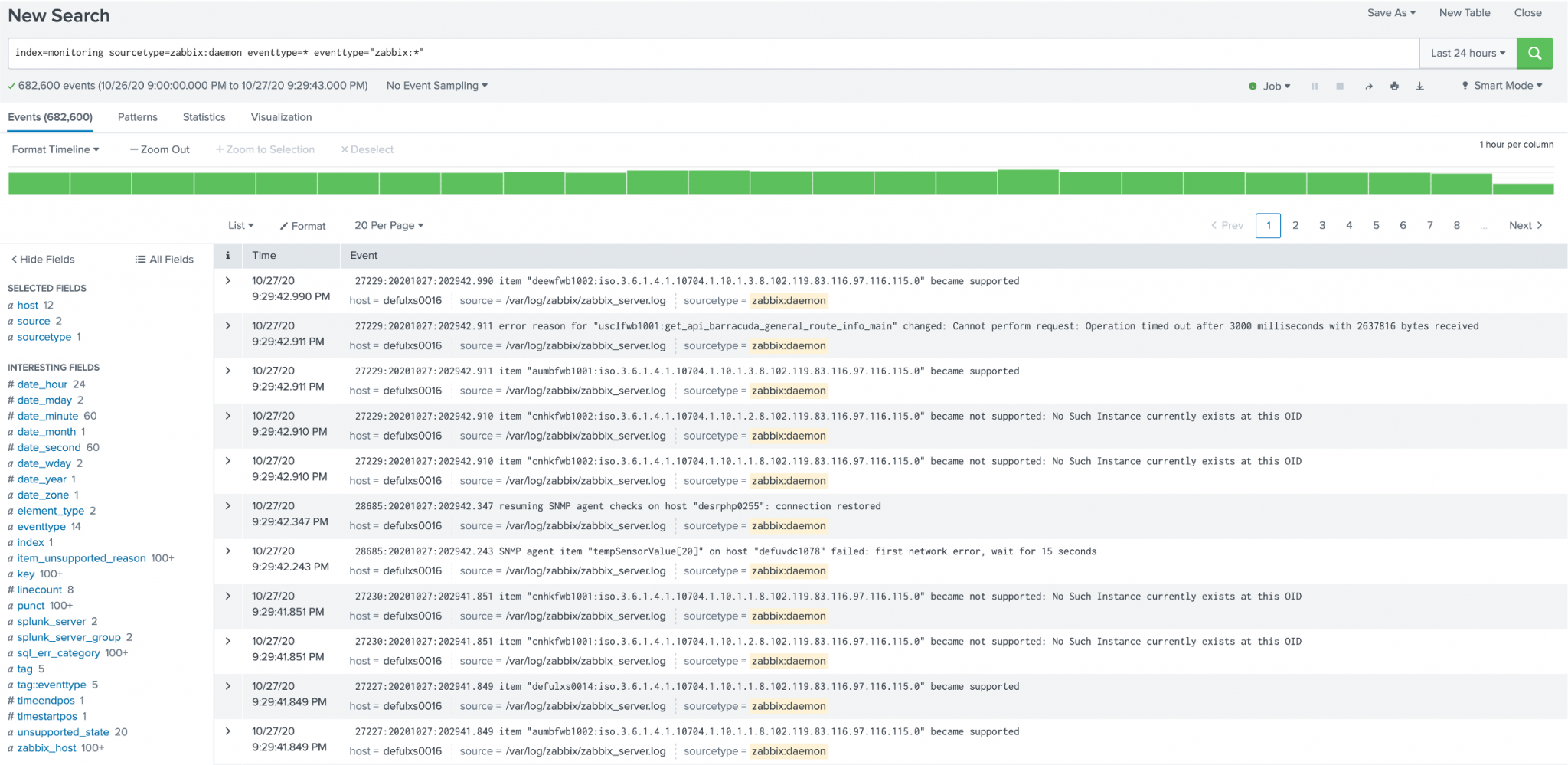Run the search using the magnifying glass button
Viewport: 1568px width, 765px height.
click(1535, 53)
